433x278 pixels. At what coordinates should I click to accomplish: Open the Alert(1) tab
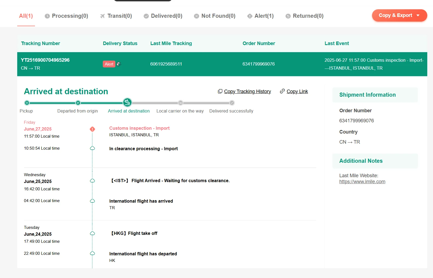(x=260, y=16)
